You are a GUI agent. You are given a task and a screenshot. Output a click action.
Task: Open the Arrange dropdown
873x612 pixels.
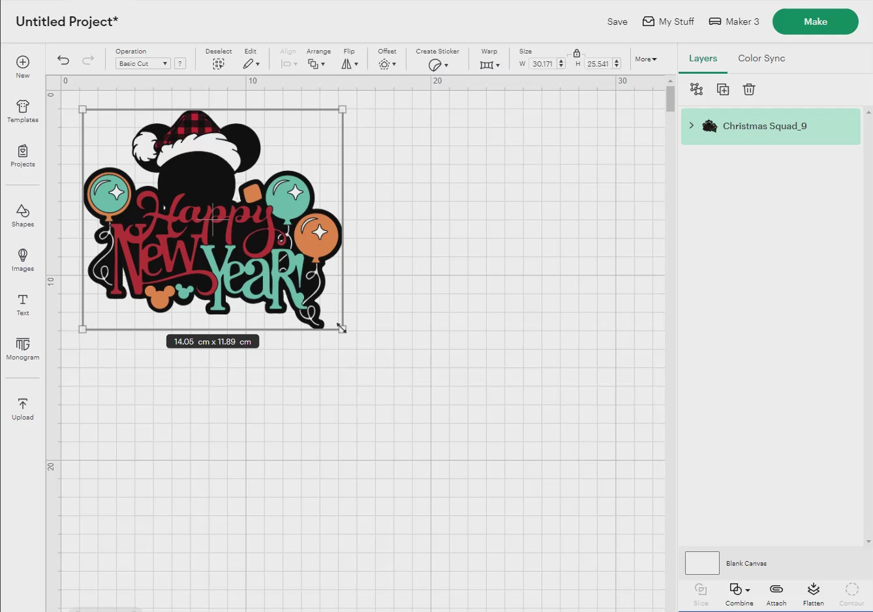coord(316,64)
